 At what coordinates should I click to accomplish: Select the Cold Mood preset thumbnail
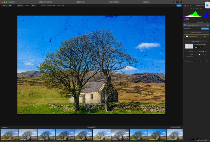pyautogui.click(x=46, y=135)
